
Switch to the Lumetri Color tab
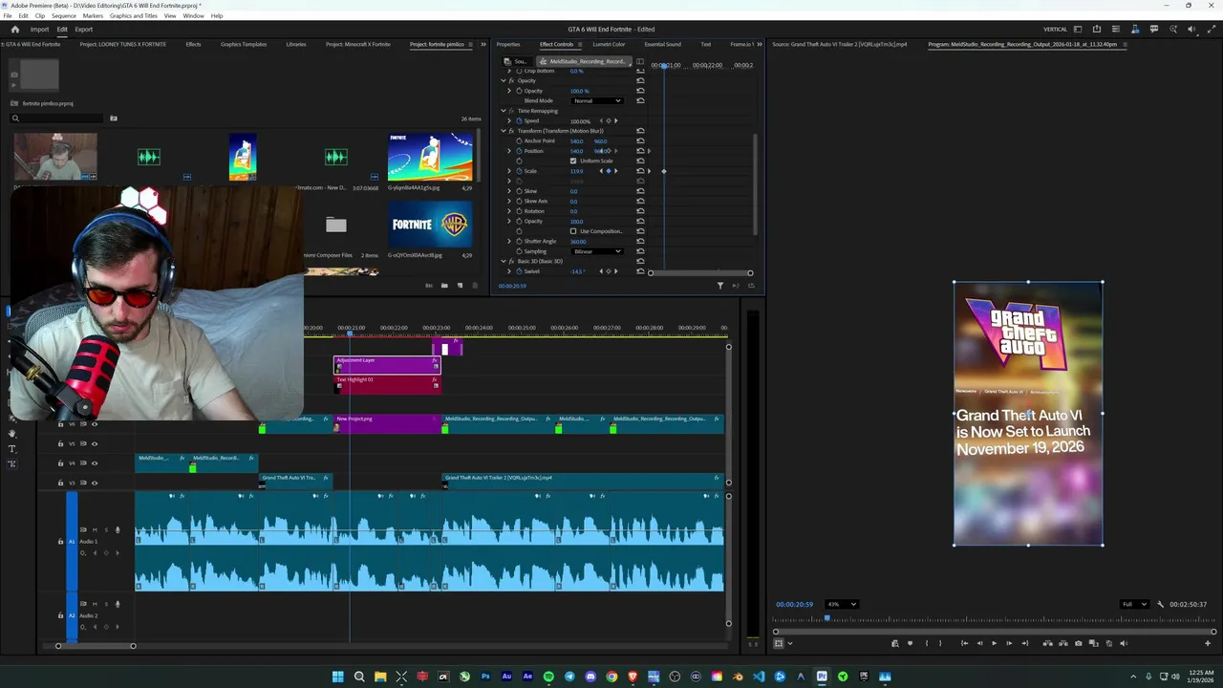[x=609, y=44]
